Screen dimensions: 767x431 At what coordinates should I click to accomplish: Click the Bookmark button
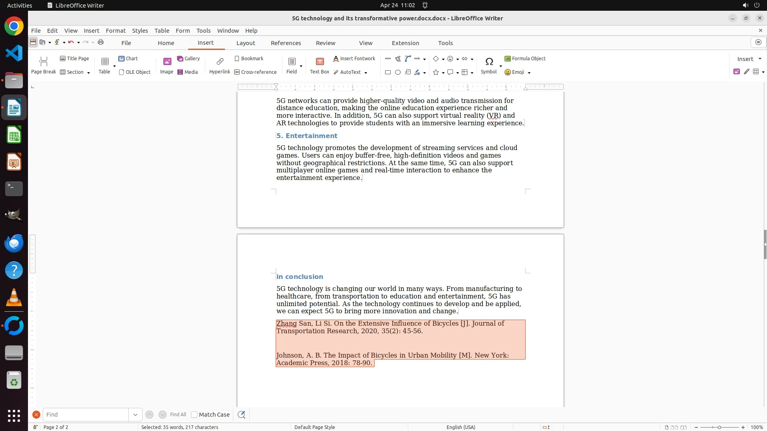pyautogui.click(x=249, y=59)
